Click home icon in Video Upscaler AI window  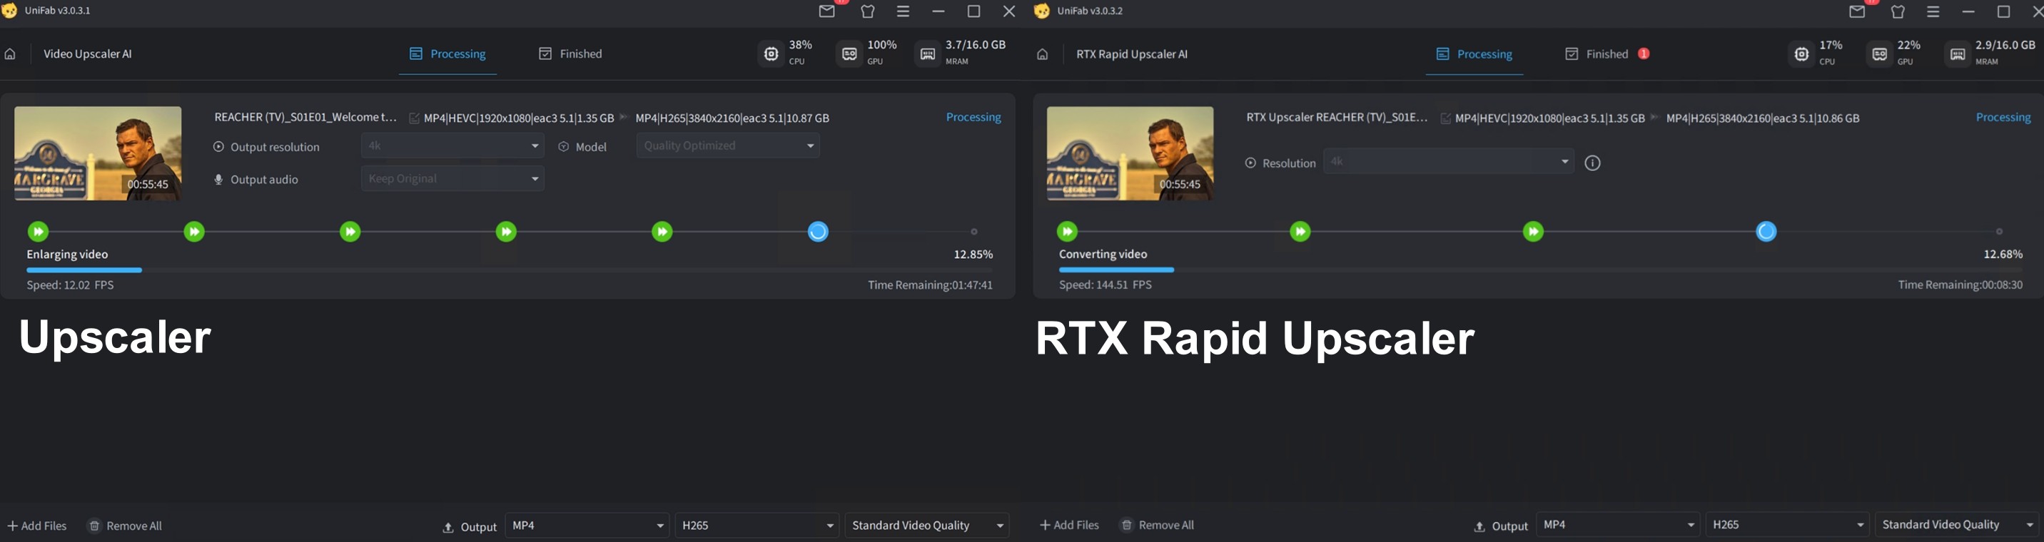tap(10, 54)
